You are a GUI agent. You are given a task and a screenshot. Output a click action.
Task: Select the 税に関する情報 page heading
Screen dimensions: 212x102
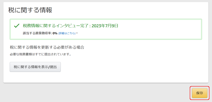tap(30, 10)
